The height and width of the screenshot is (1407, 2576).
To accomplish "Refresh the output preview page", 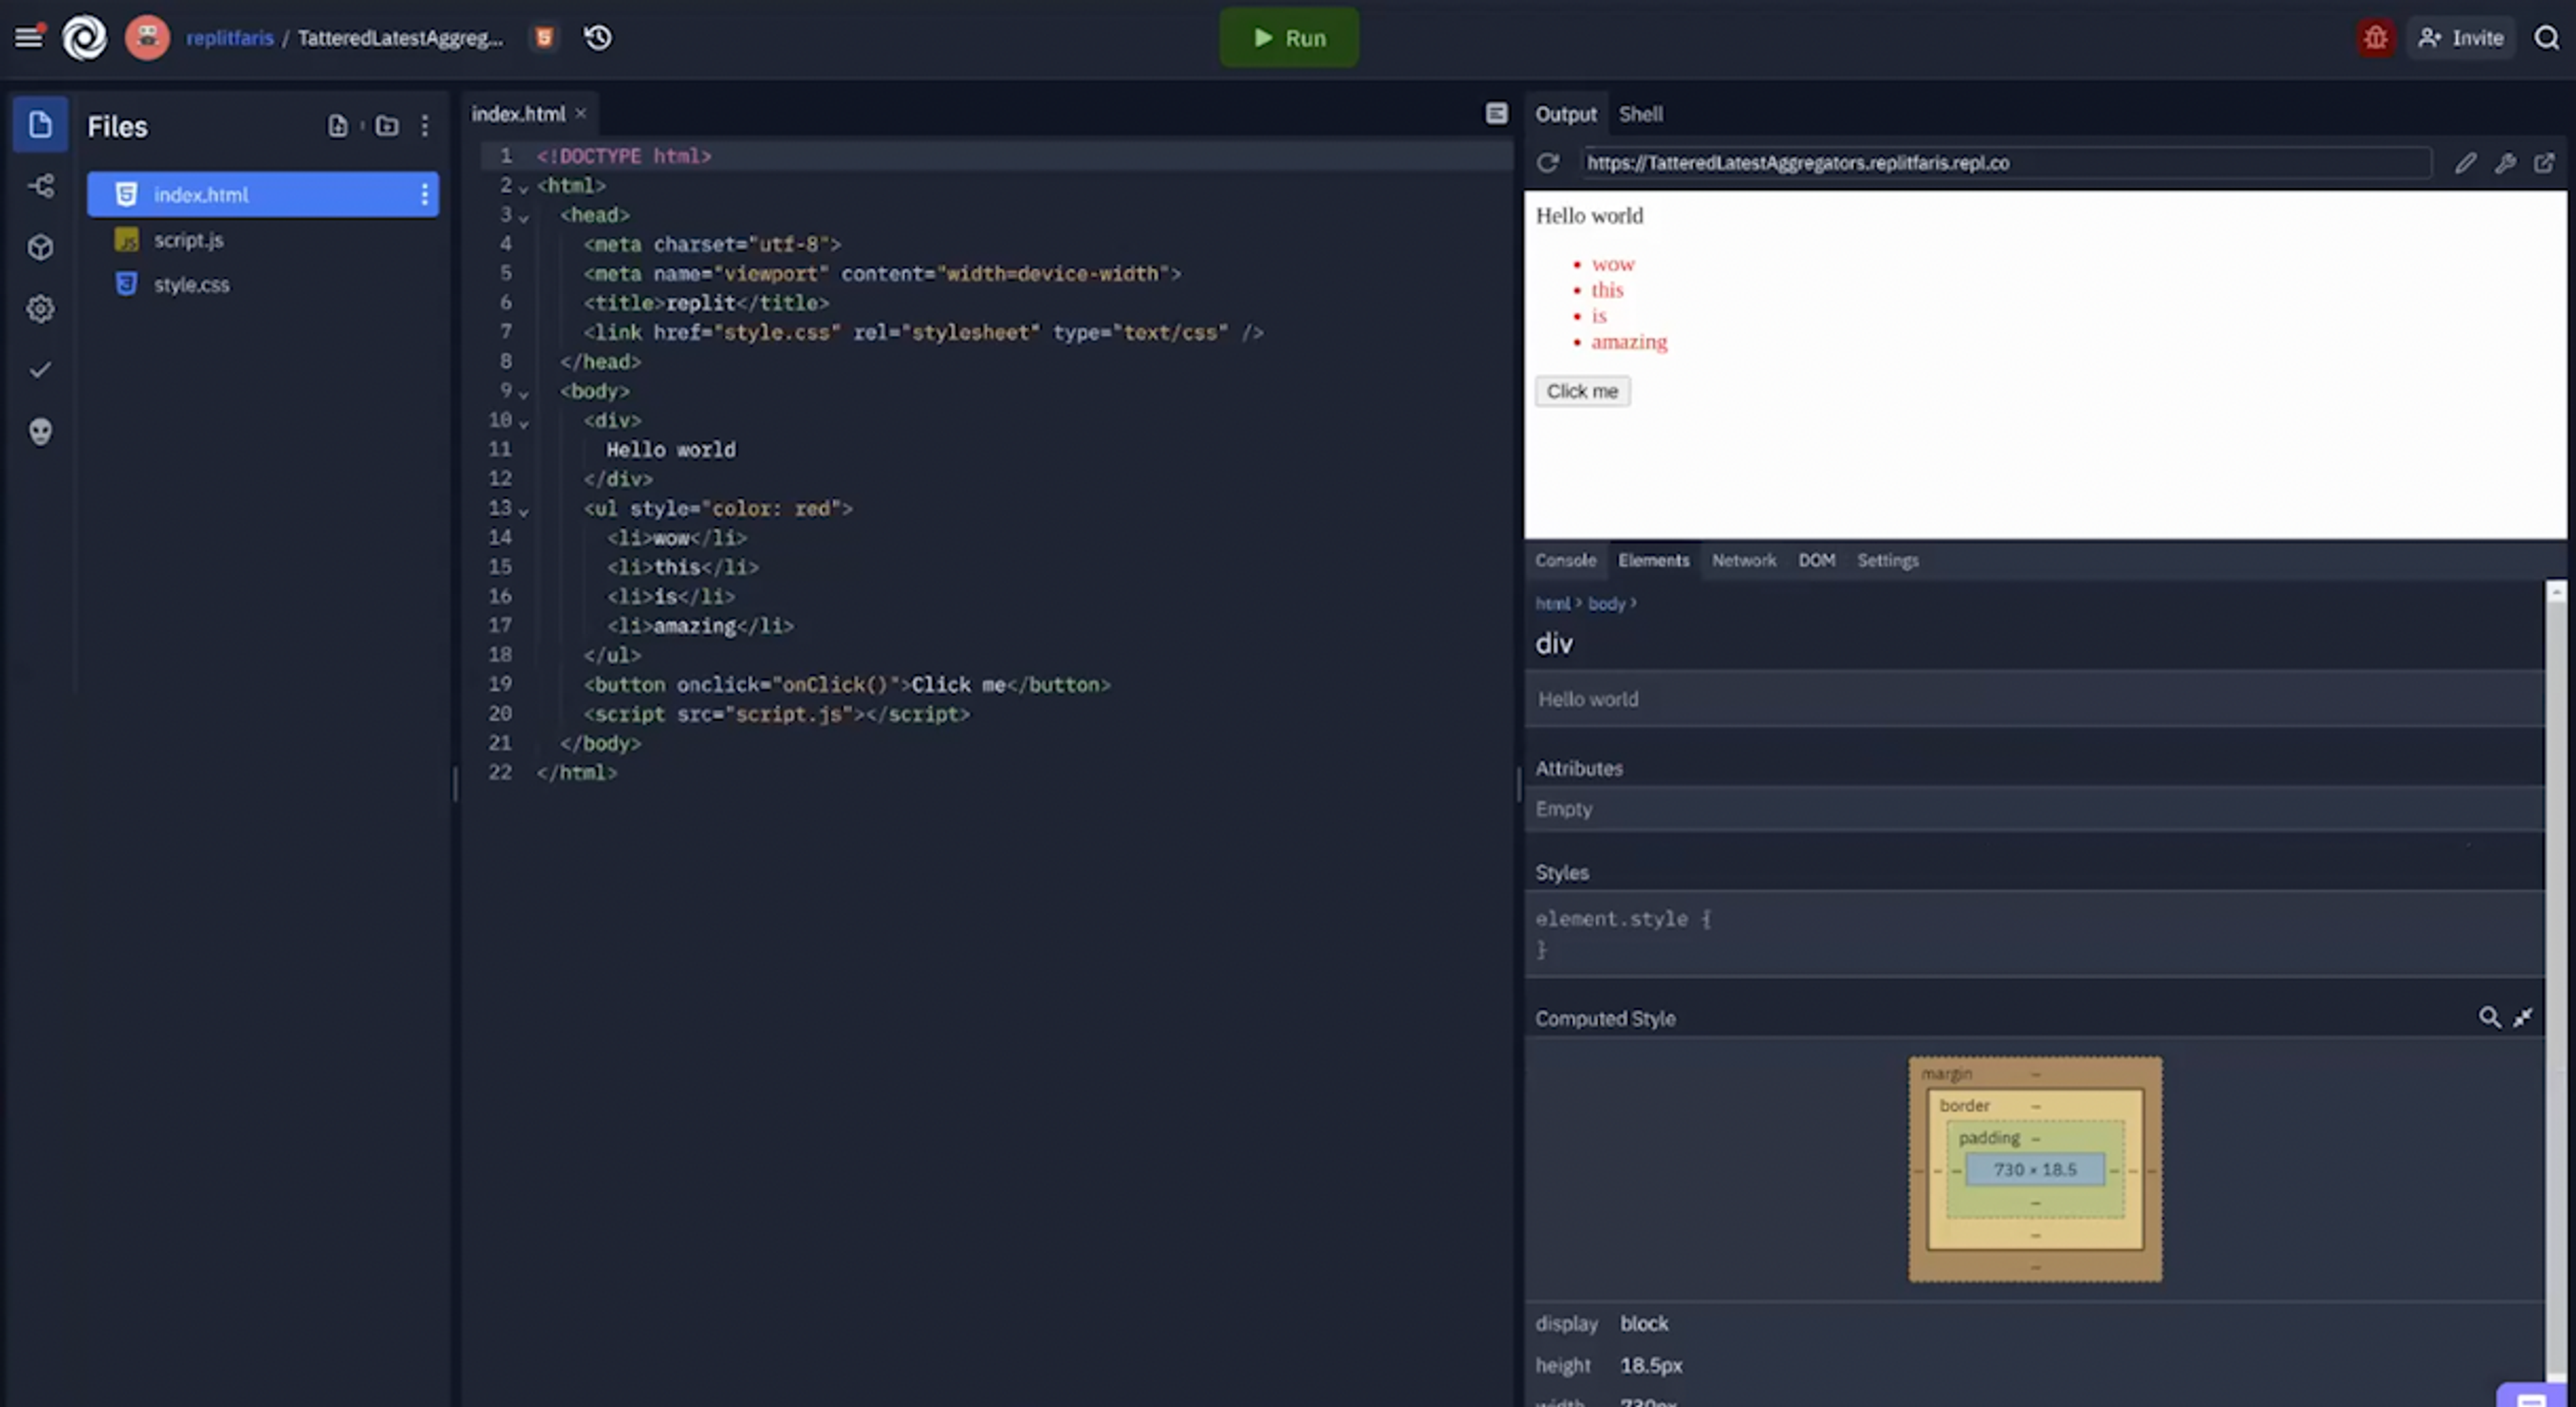I will (x=1548, y=163).
